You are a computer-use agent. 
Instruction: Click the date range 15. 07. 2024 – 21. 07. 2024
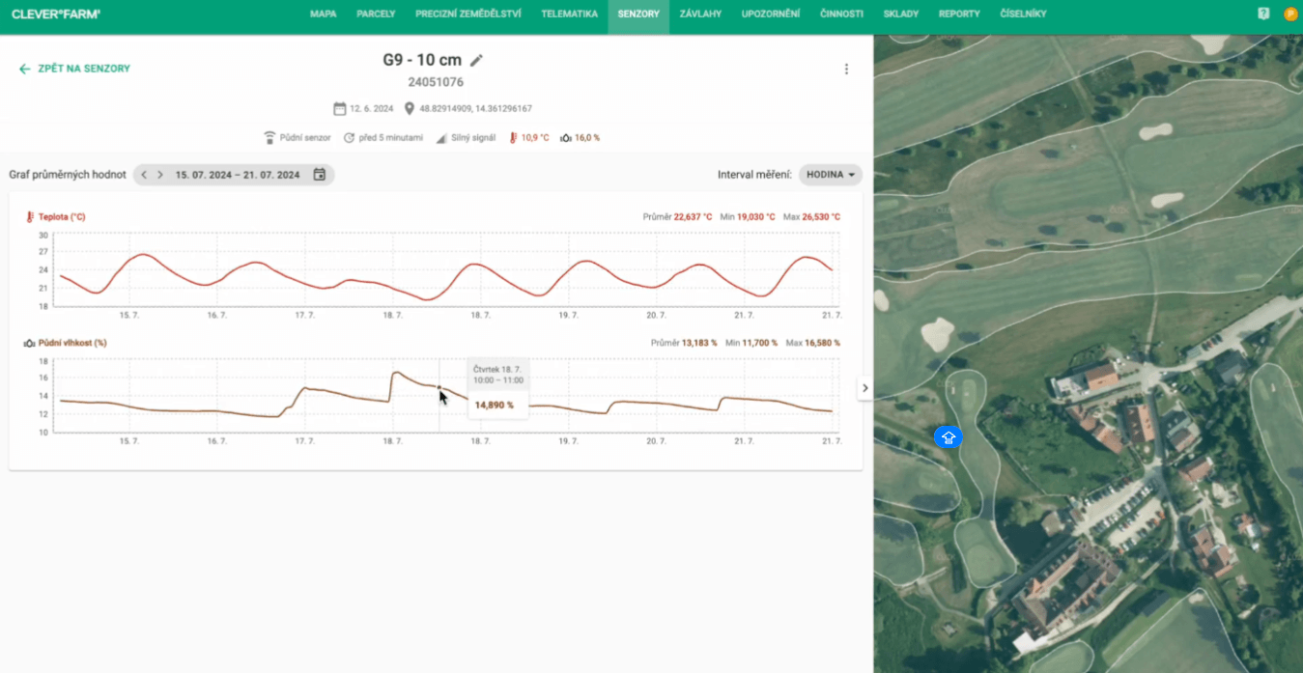[238, 175]
